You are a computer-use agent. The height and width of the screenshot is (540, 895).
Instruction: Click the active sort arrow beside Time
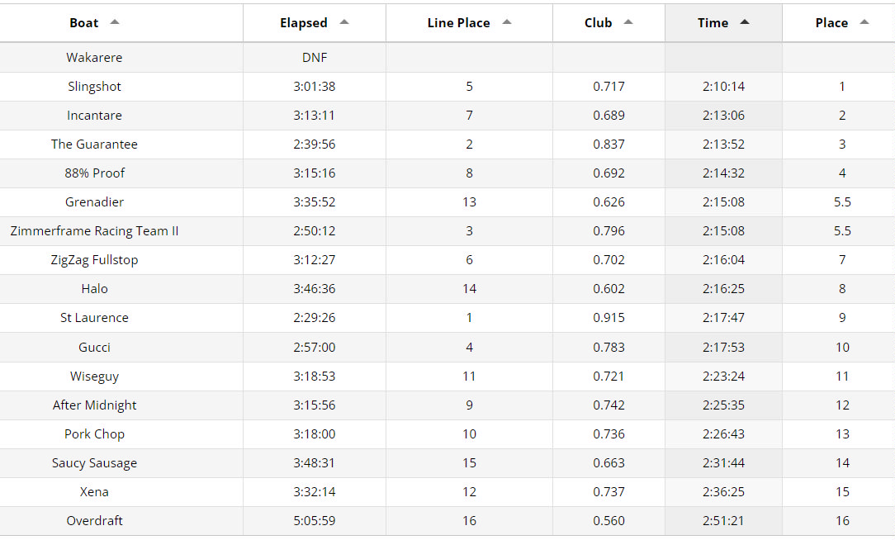coord(745,22)
